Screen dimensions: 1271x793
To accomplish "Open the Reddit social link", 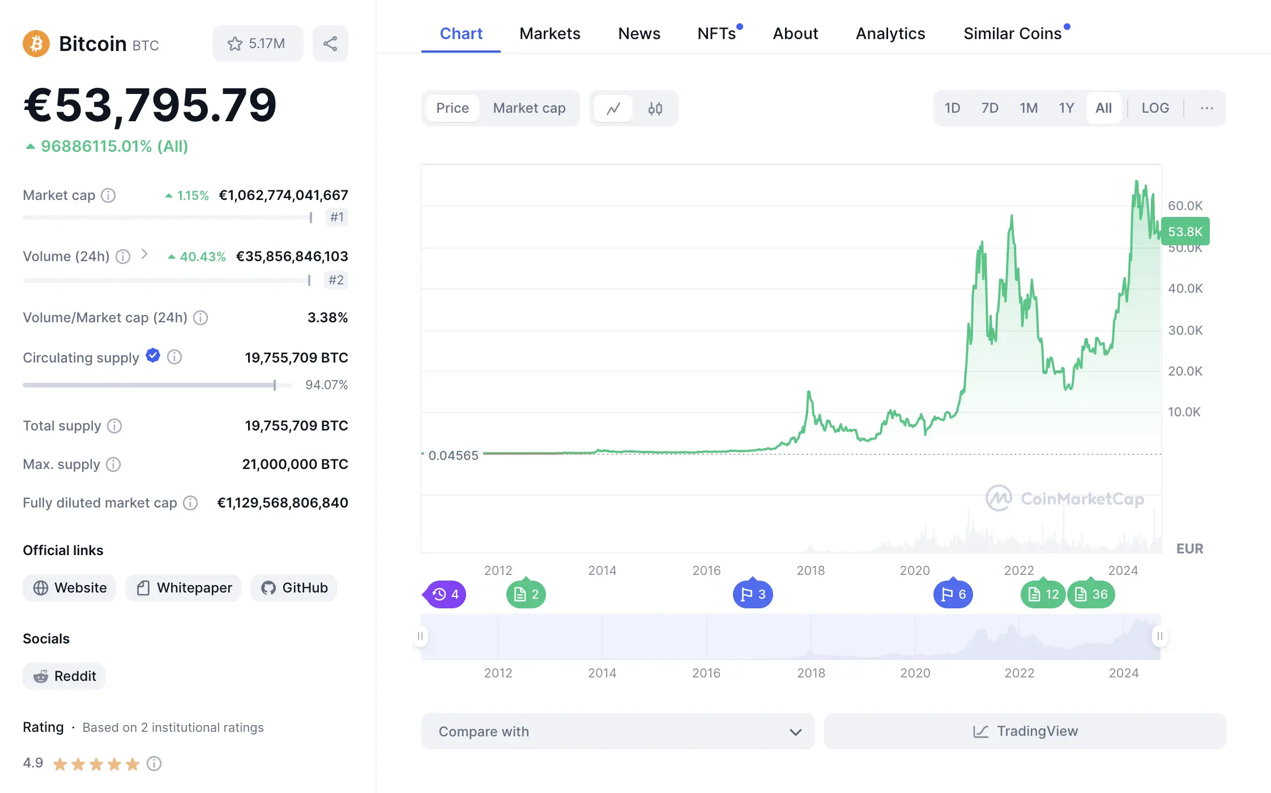I will (x=64, y=676).
